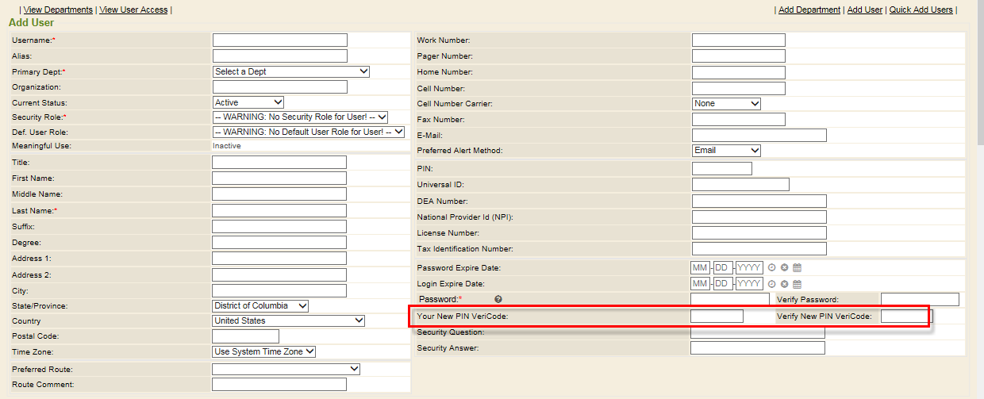Click the clock icon for Login Expire Date

point(771,284)
